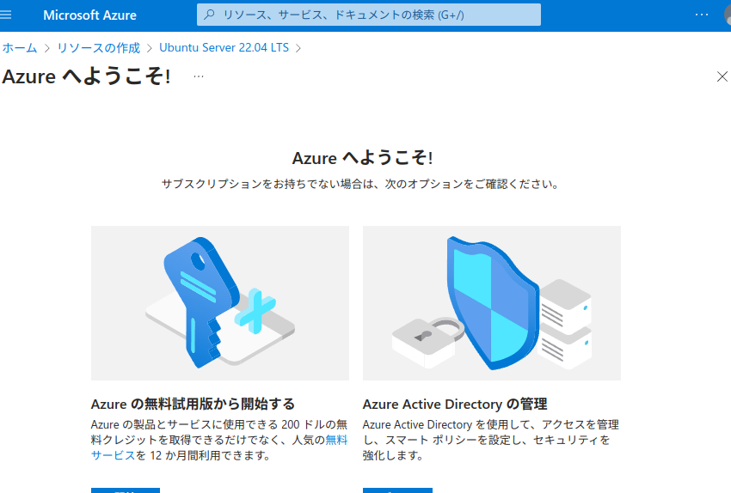Click the shield illustration for Active Directory

pos(492,303)
